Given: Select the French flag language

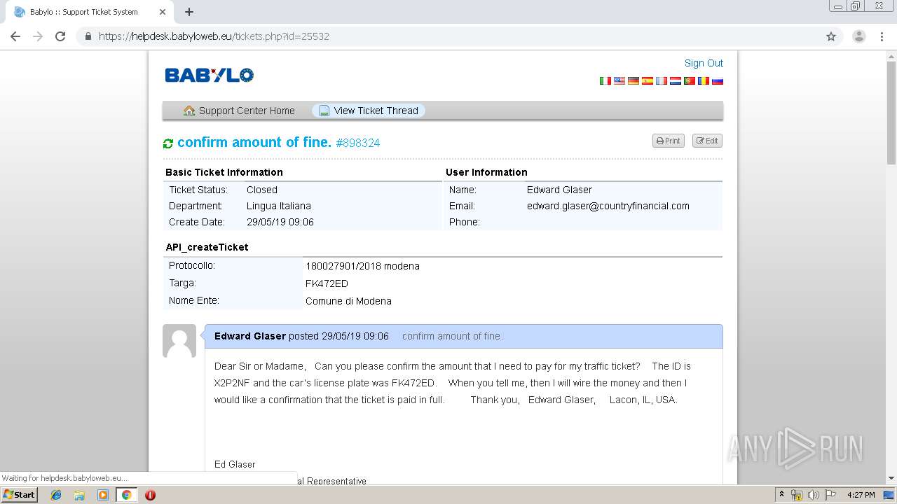Looking at the screenshot, I should pyautogui.click(x=661, y=81).
